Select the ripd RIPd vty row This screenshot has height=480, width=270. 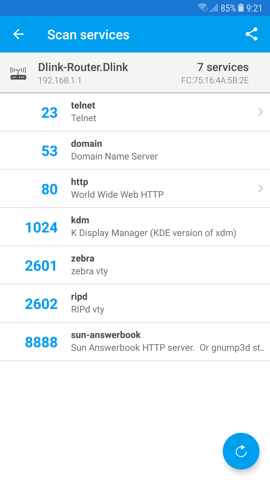coord(135,303)
